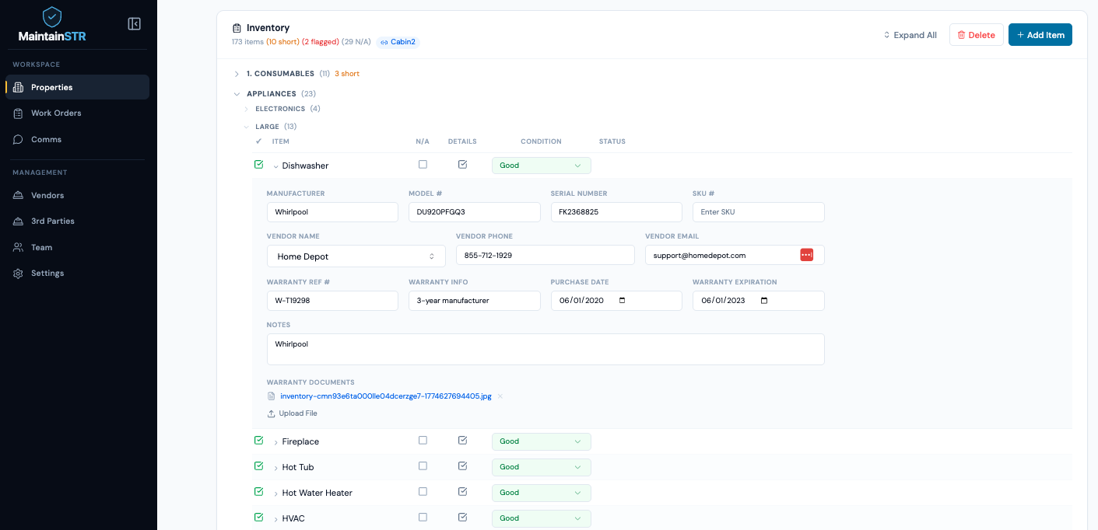Remove the warranty document with X icon
Screen dimensions: 1098x530
[500, 396]
